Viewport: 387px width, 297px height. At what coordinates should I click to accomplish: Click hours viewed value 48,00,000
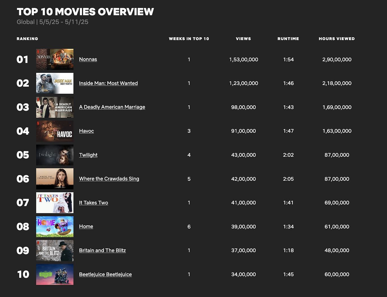tap(337, 250)
